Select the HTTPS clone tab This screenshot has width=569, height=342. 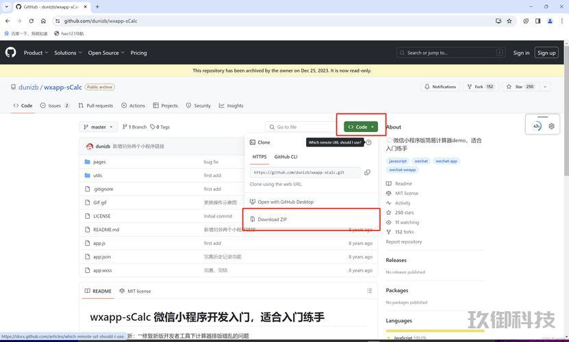[x=260, y=157]
